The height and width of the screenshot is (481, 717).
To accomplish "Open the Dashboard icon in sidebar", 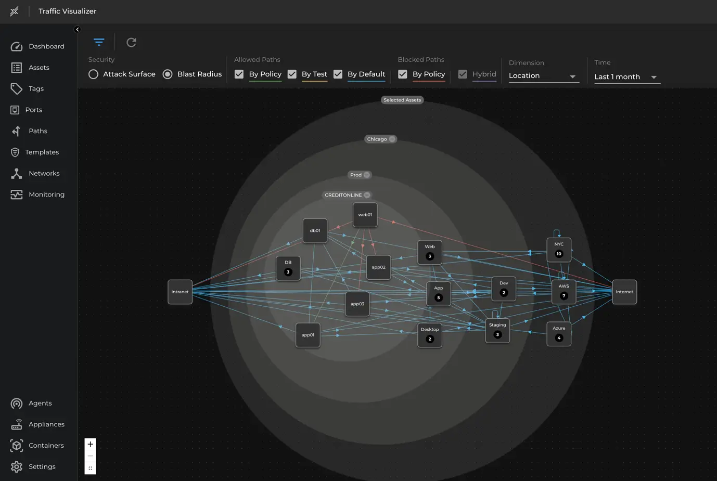I will pos(17,47).
